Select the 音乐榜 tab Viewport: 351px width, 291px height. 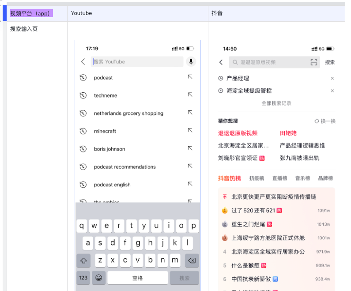(x=302, y=178)
